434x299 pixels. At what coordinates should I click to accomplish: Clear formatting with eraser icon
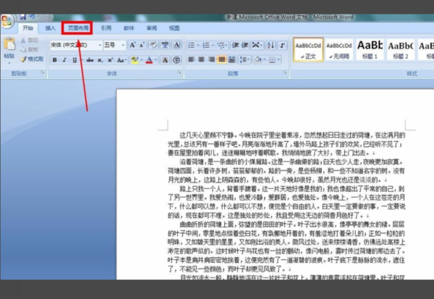coord(153,45)
